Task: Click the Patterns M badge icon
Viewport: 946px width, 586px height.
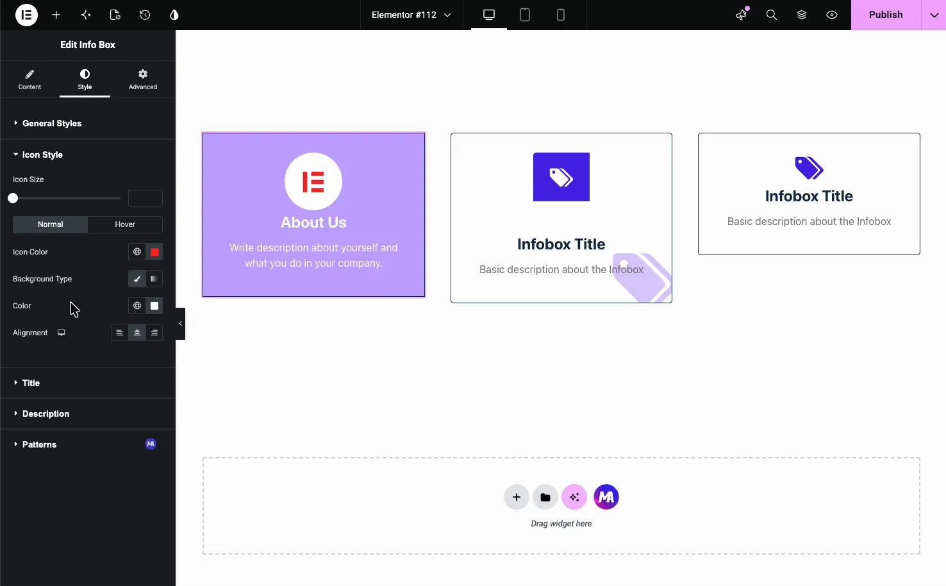Action: pyautogui.click(x=151, y=444)
